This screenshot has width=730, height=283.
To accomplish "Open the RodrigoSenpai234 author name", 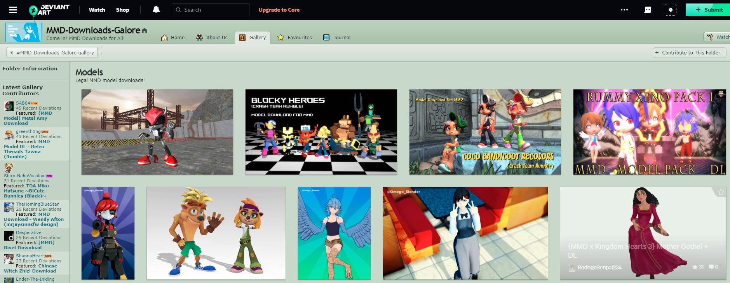I will (599, 267).
